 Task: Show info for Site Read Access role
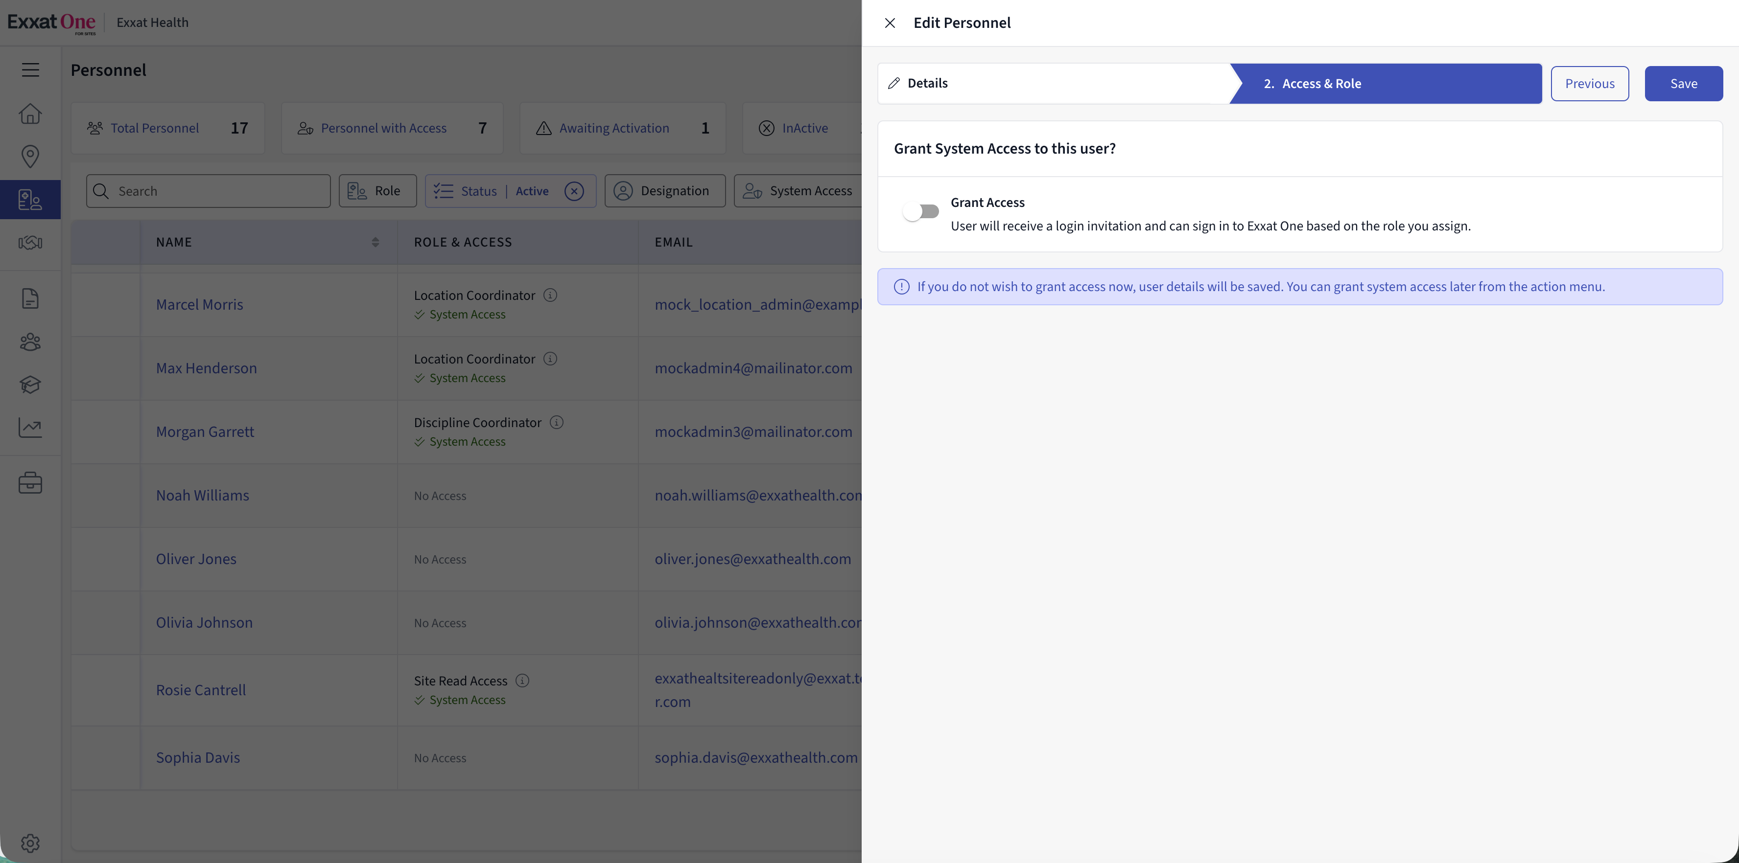pos(522,680)
